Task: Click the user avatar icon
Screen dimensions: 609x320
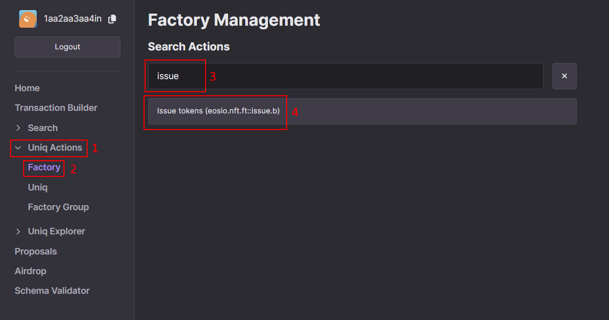Action: 28,19
